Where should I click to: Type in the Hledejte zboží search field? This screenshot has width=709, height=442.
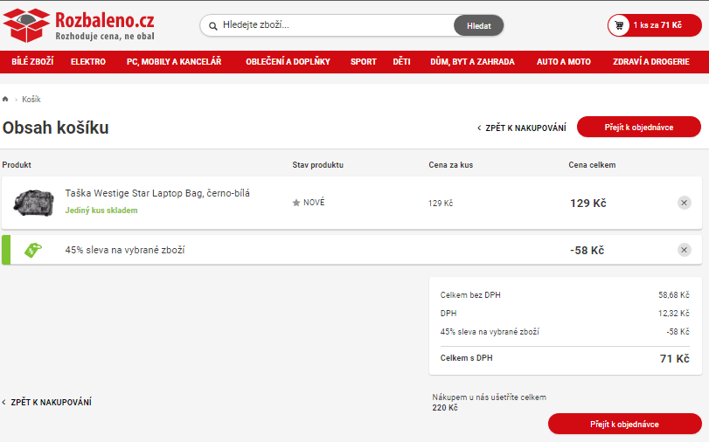point(332,25)
